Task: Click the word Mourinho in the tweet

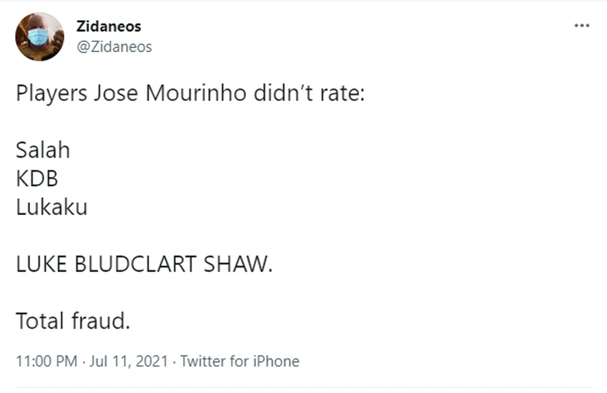Action: (196, 93)
